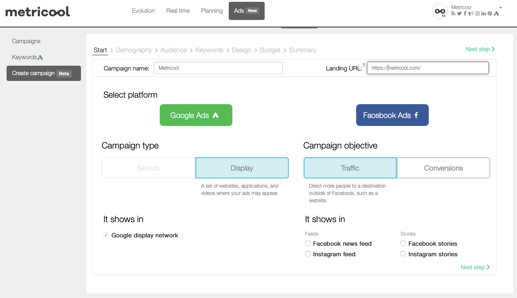Select the Traffic campaign objective

350,168
